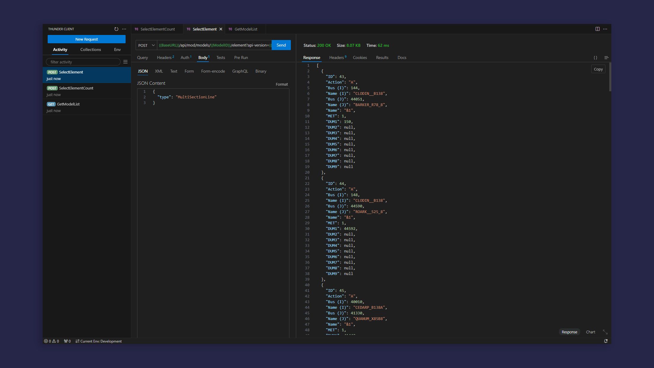Viewport: 654px width, 368px height.
Task: Click the request URL input field
Action: pos(214,45)
